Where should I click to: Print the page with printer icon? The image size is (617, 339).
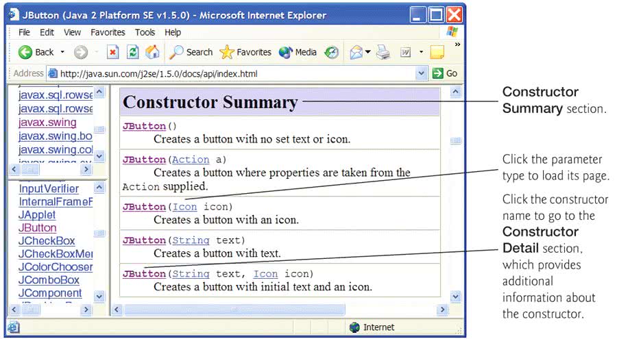pyautogui.click(x=383, y=52)
